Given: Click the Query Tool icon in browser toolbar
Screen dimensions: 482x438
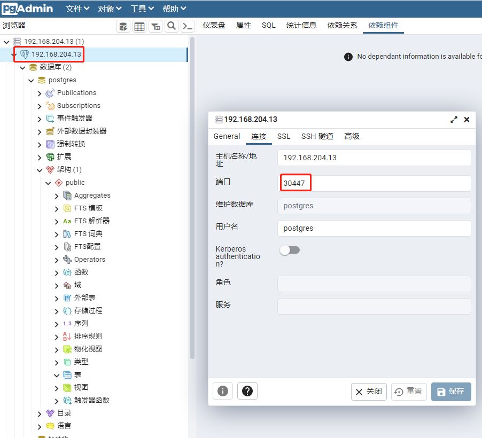Looking at the screenshot, I should 123,26.
